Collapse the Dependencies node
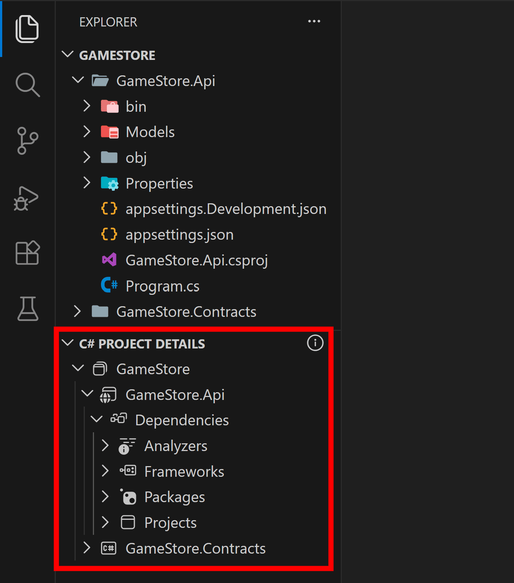Viewport: 514px width, 583px height. [x=97, y=419]
